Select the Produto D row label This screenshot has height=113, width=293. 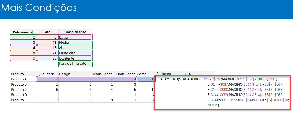24,95
